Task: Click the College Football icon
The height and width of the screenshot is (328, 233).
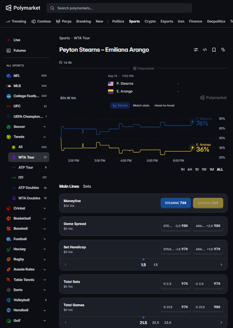Action: (x=9, y=96)
